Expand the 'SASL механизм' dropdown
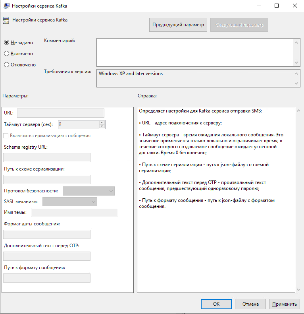The width and height of the screenshot is (304, 314). (x=69, y=202)
